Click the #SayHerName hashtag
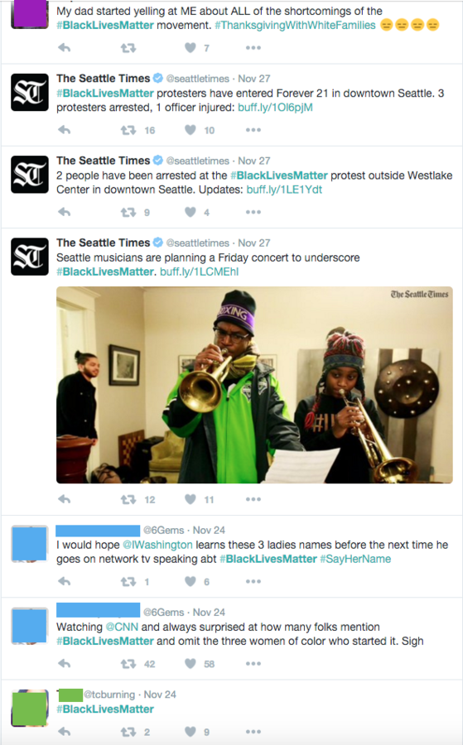Image resolution: width=463 pixels, height=745 pixels. tap(355, 559)
